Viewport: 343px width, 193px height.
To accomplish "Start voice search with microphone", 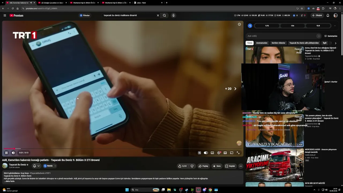I will (x=173, y=16).
